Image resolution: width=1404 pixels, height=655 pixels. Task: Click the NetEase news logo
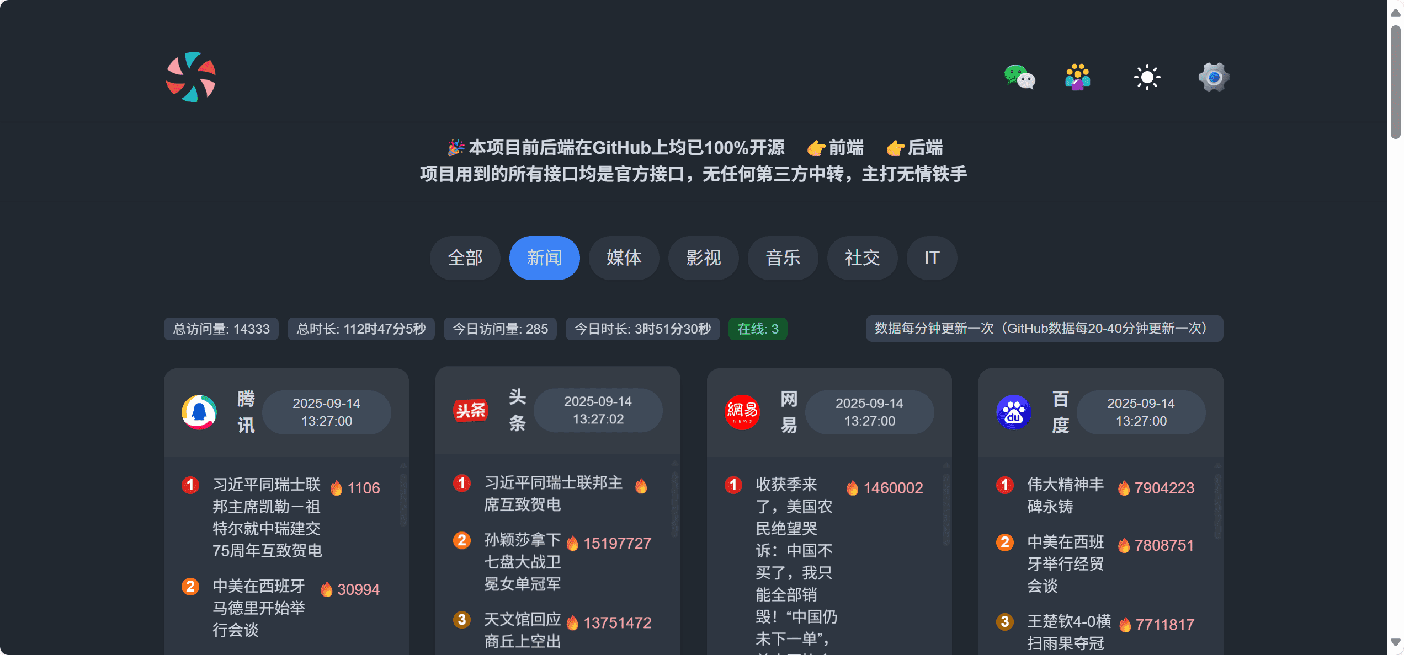(x=742, y=412)
